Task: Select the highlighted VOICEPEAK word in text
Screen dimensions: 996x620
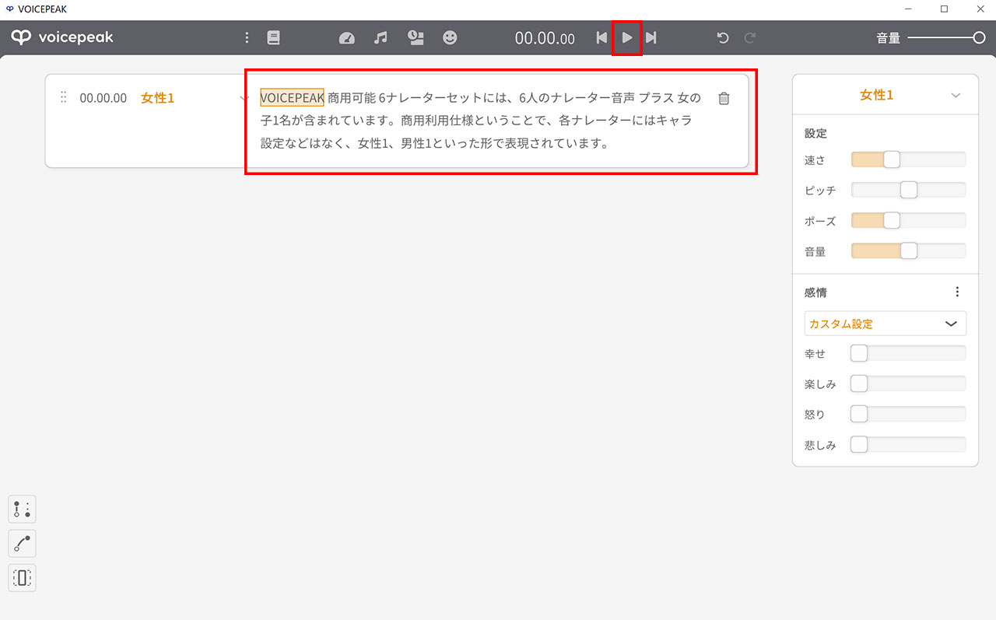Action: click(292, 98)
